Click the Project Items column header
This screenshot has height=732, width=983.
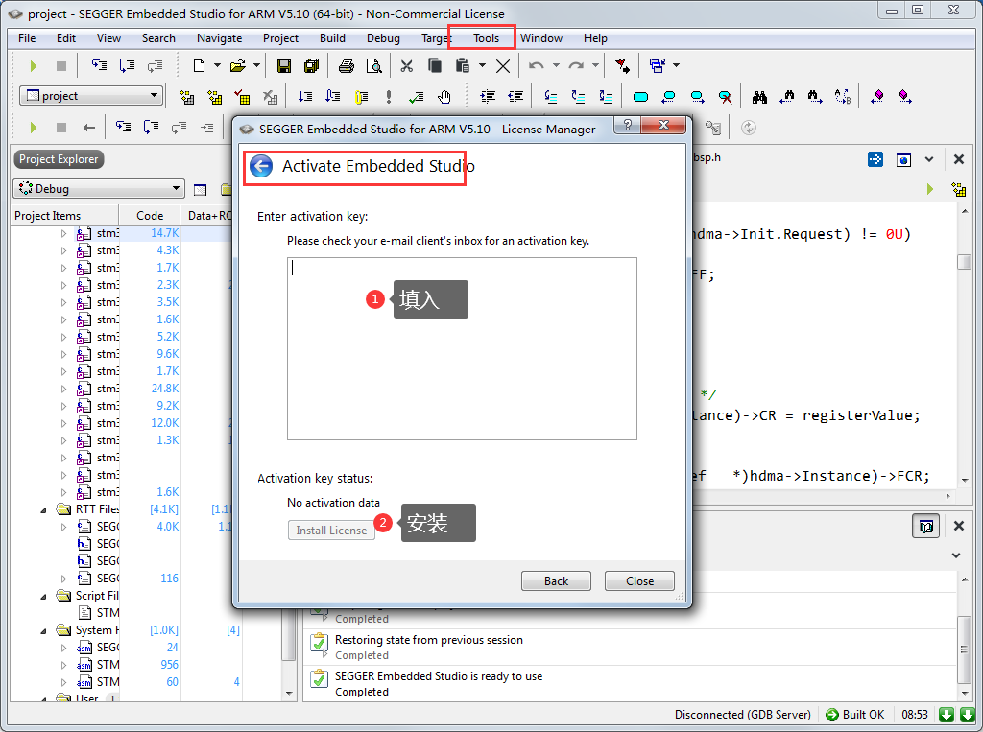64,216
